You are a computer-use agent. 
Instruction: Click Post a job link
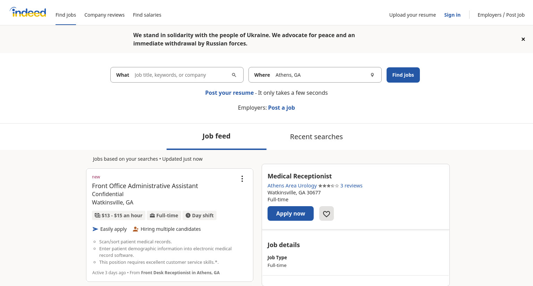[281, 108]
